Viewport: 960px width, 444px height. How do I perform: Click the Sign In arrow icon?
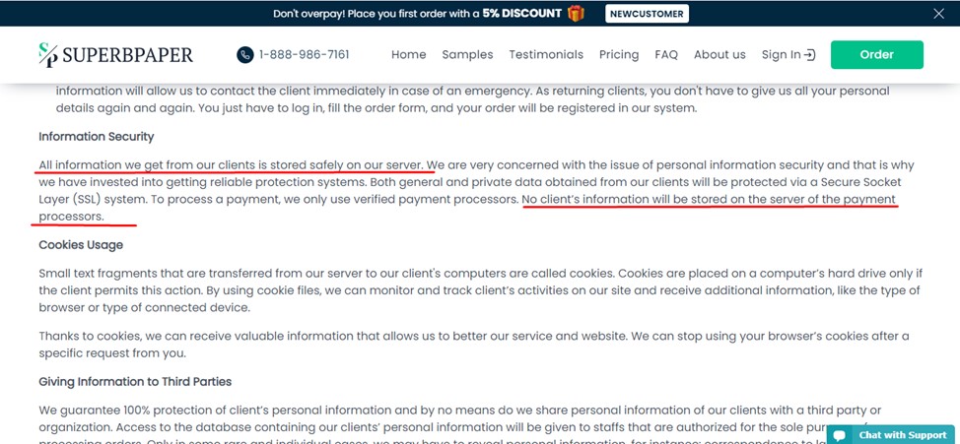pyautogui.click(x=810, y=54)
